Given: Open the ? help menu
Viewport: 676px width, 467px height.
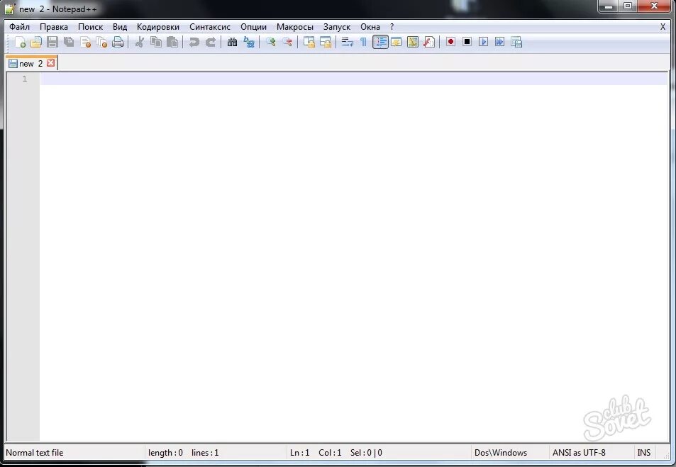Looking at the screenshot, I should tap(392, 27).
